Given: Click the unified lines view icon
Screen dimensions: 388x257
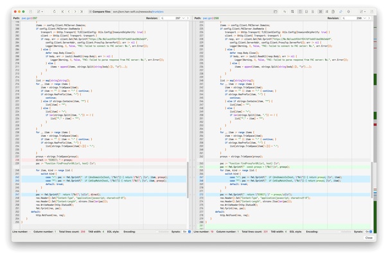Looking at the screenshot, I should (313, 12).
